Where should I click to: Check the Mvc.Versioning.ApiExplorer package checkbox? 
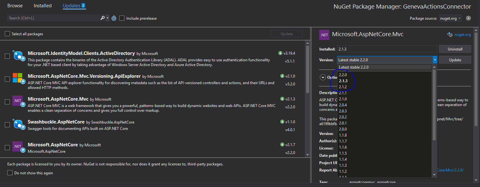pyautogui.click(x=7, y=79)
